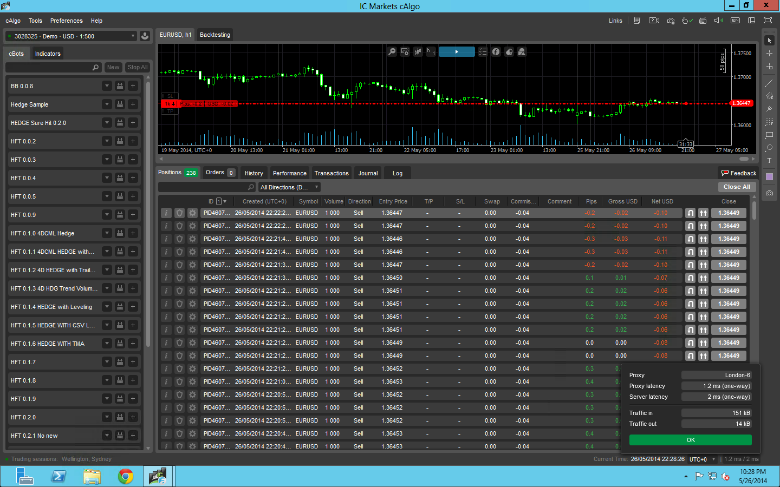Expand dropdown arrow for HFT 0.2.0
The width and height of the screenshot is (780, 487).
coord(107,417)
